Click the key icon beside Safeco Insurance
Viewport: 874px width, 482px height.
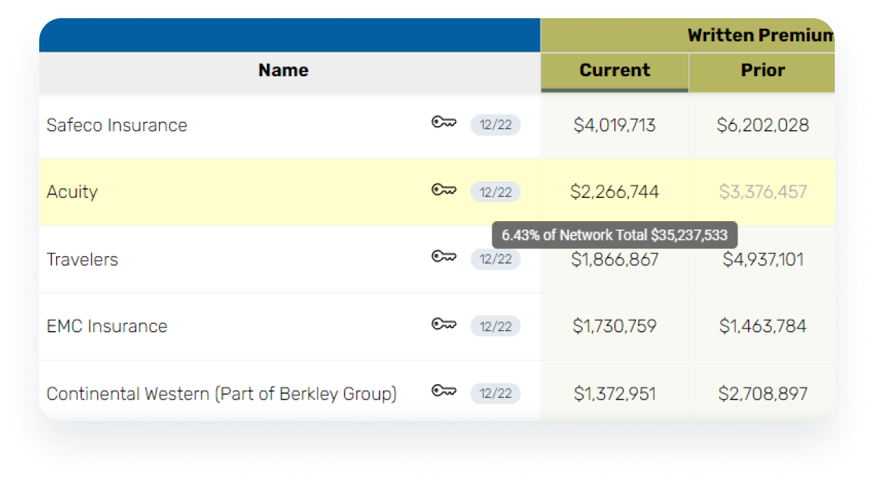coord(443,123)
